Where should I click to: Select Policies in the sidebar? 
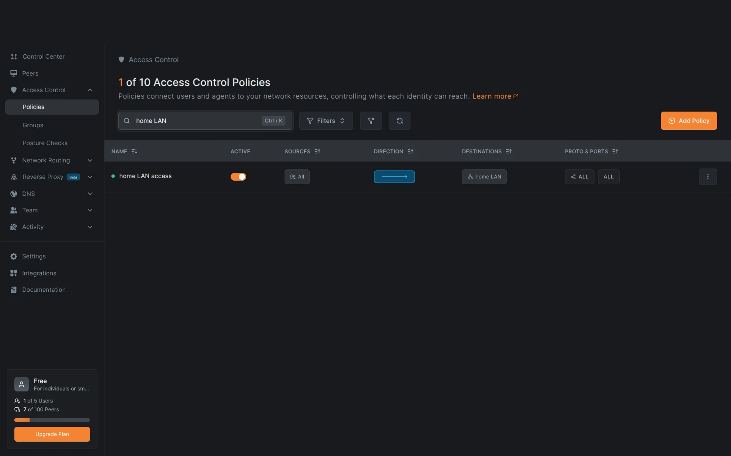(52, 107)
